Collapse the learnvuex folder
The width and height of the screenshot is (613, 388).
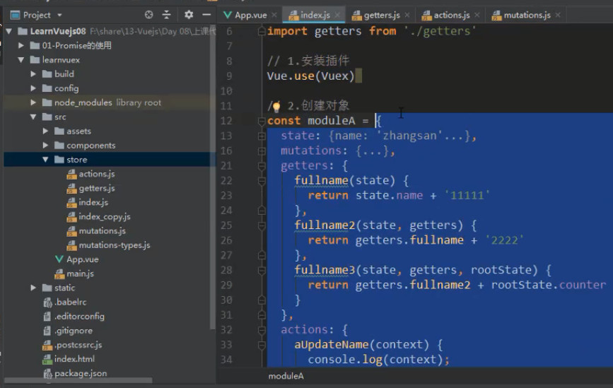pyautogui.click(x=21, y=60)
